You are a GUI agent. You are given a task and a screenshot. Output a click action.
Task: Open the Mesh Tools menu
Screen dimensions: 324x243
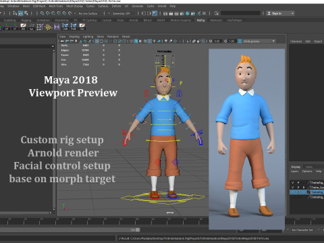point(56,6)
